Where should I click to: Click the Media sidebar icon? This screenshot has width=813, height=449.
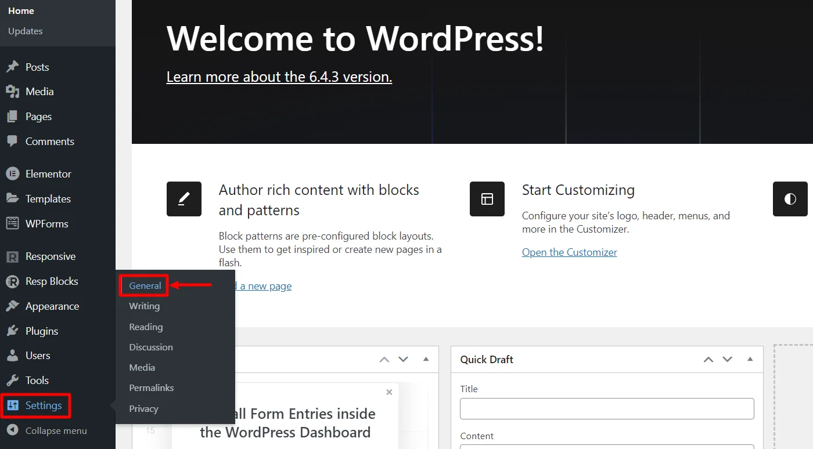click(13, 92)
